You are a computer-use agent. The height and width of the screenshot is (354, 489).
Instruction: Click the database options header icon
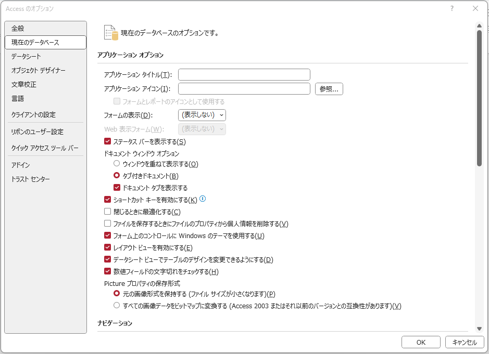[x=110, y=32]
